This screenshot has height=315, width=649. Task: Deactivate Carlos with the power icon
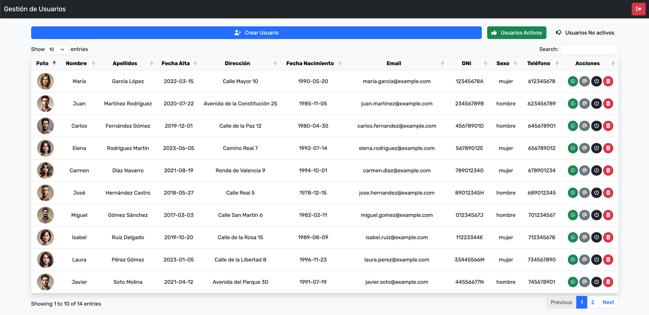(x=596, y=126)
